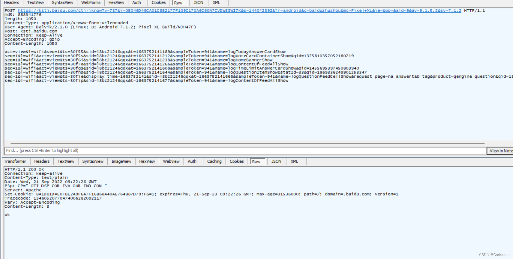Open the response JSON tab
The width and height of the screenshot is (513, 259).
pyautogui.click(x=276, y=161)
